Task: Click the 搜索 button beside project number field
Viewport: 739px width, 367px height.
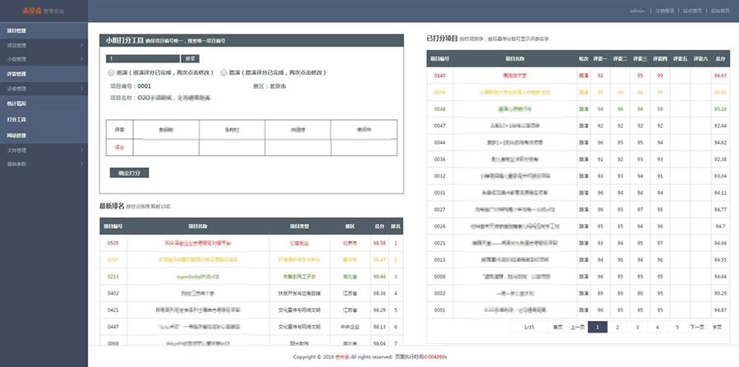Action: click(190, 58)
